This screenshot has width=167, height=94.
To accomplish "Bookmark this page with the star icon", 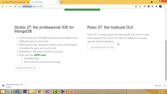I will pyautogui.click(x=140, y=6).
